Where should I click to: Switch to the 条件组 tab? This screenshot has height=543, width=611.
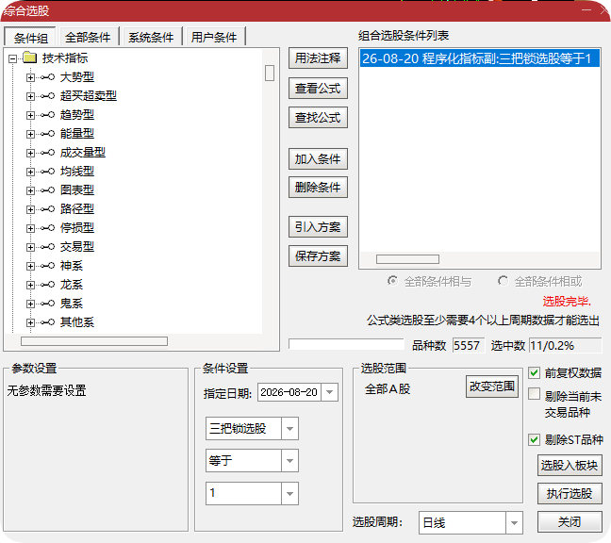tap(30, 38)
